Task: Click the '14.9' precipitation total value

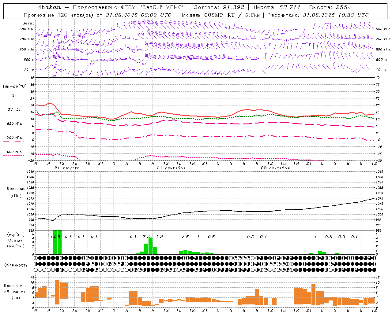Action: [55, 237]
